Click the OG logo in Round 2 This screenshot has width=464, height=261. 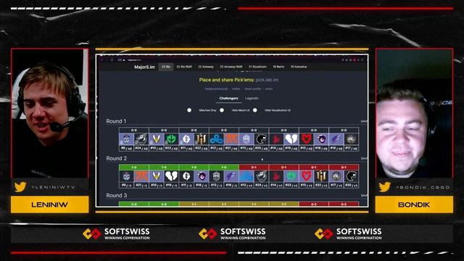(127, 176)
